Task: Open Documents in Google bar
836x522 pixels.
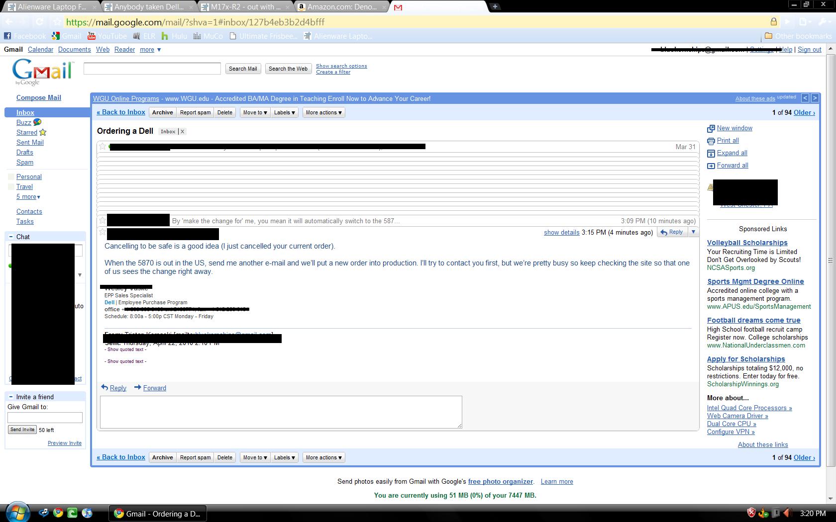Action: click(74, 50)
